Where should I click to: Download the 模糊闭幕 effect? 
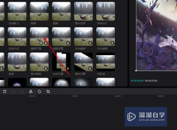[68, 43]
